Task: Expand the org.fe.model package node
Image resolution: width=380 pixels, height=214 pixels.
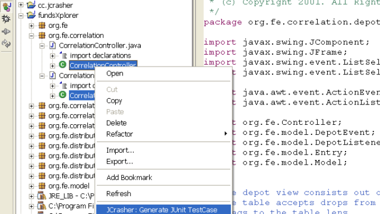Action: tap(31, 186)
